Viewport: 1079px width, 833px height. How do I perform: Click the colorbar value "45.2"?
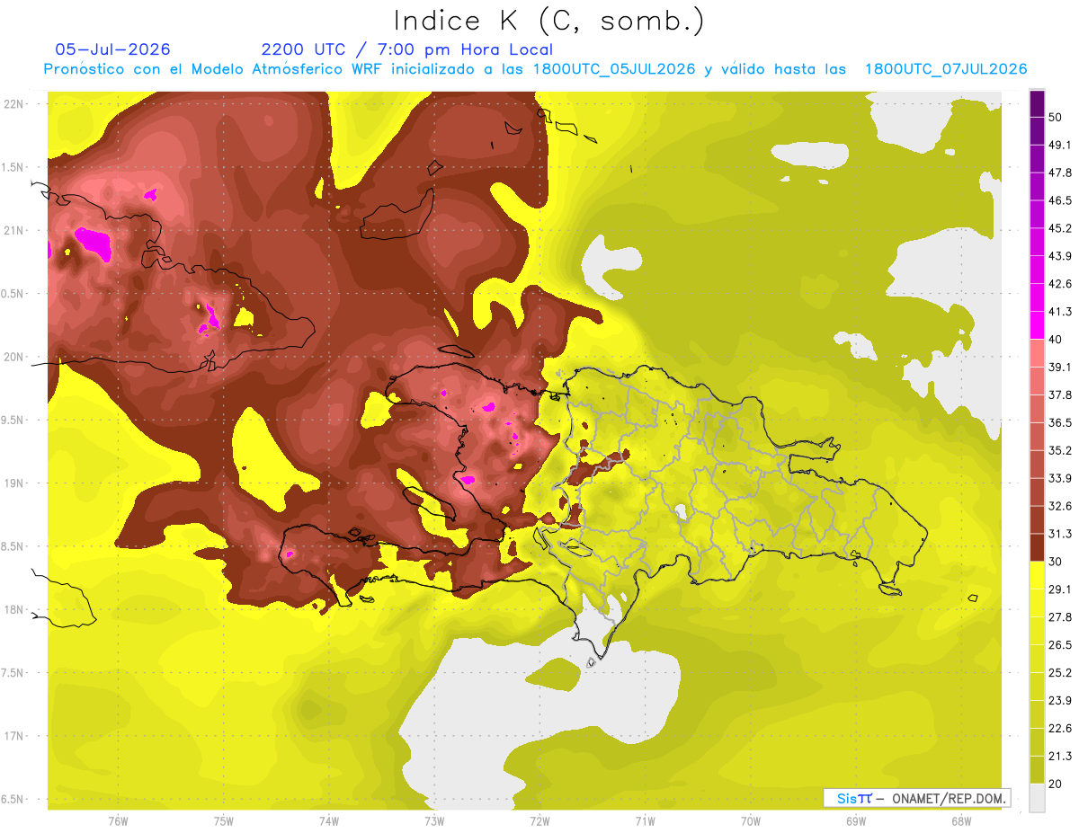click(x=1059, y=228)
